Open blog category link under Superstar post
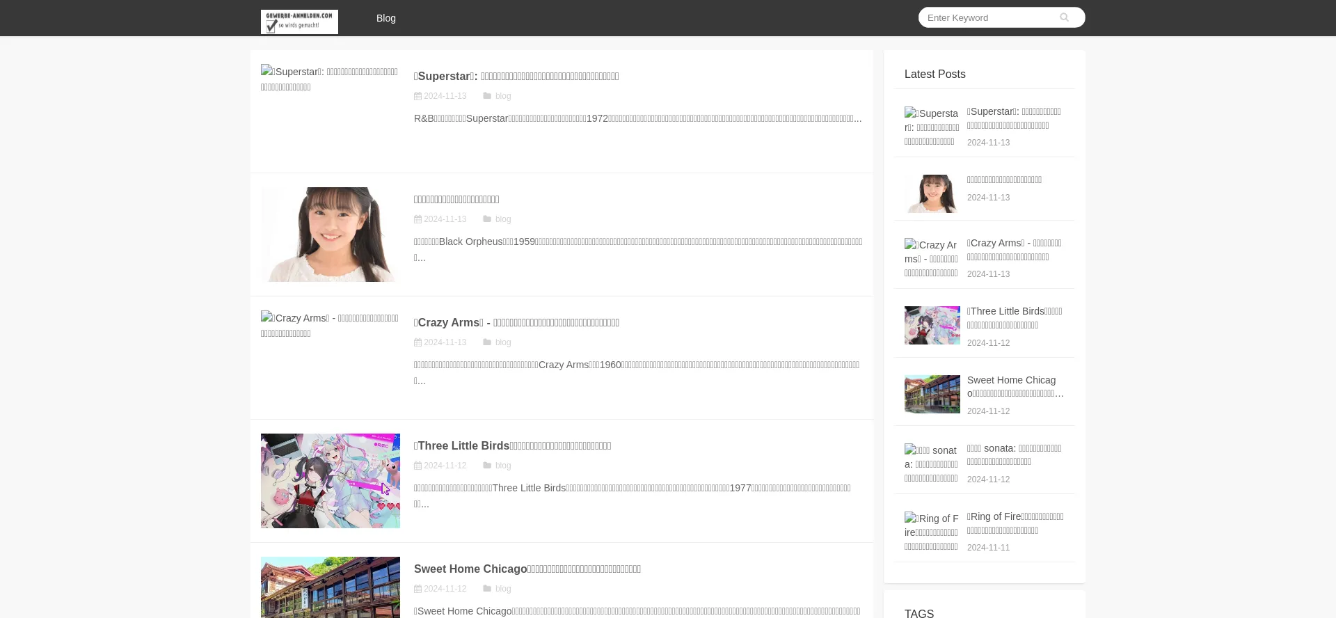This screenshot has width=1336, height=618. point(503,96)
